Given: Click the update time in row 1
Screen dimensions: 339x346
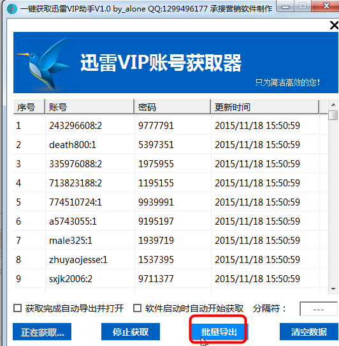Looking at the screenshot, I should pyautogui.click(x=257, y=126).
